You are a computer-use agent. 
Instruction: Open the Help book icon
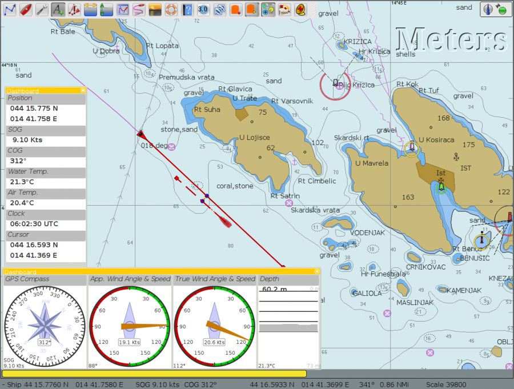tap(187, 9)
